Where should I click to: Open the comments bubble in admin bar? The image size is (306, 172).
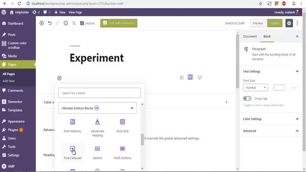47,12
